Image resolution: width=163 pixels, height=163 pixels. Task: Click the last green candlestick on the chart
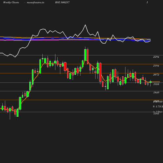click(x=151, y=82)
